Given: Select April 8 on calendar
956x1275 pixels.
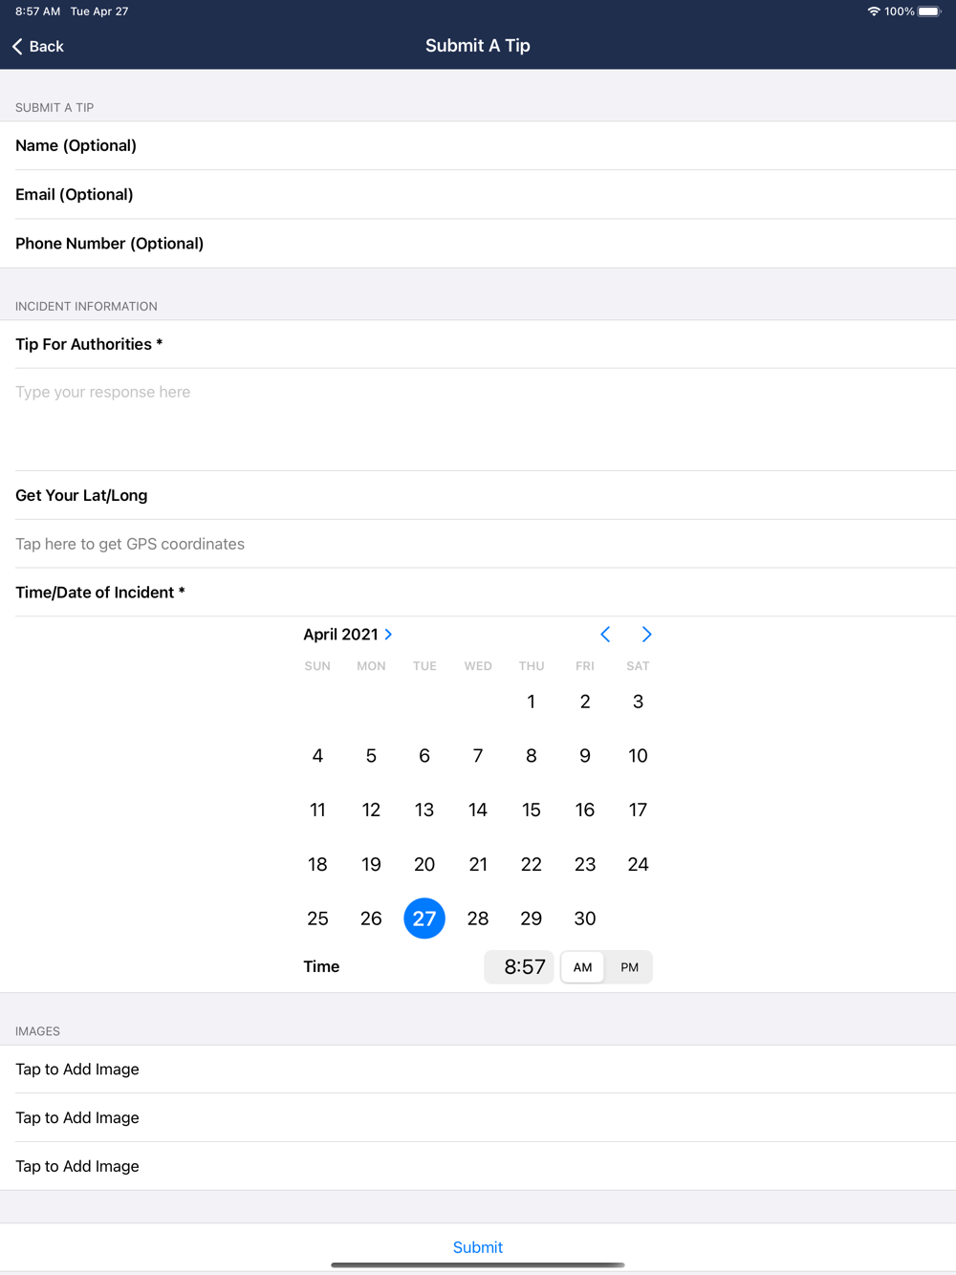Looking at the screenshot, I should coord(532,756).
